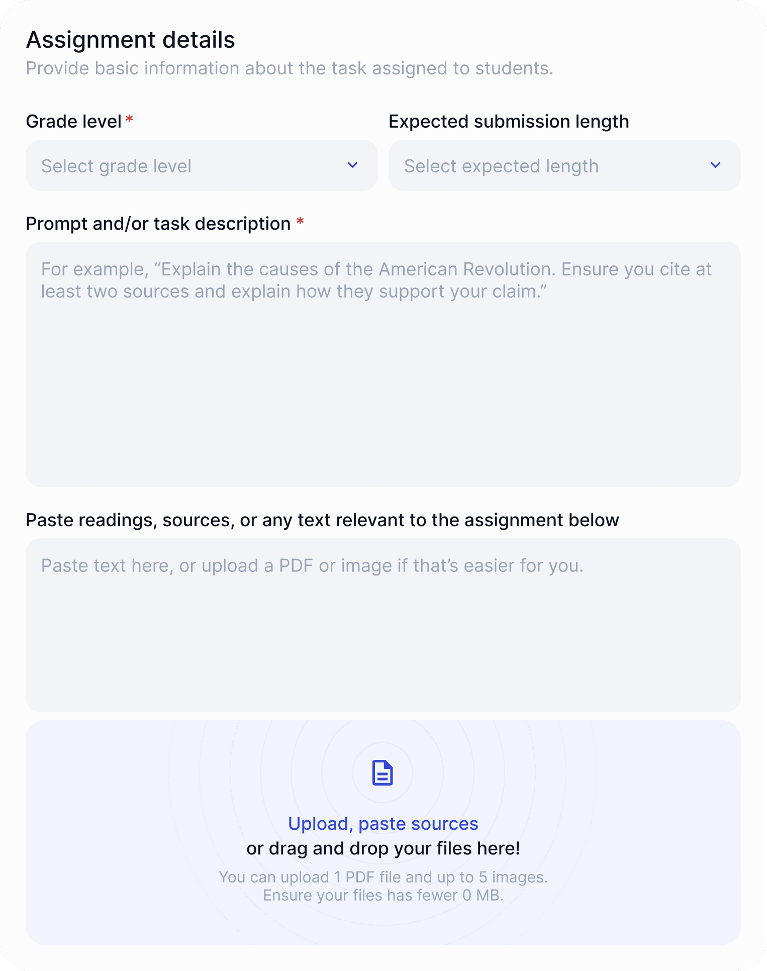Click the Provide basic information subtitle
The height and width of the screenshot is (971, 767).
tap(290, 68)
